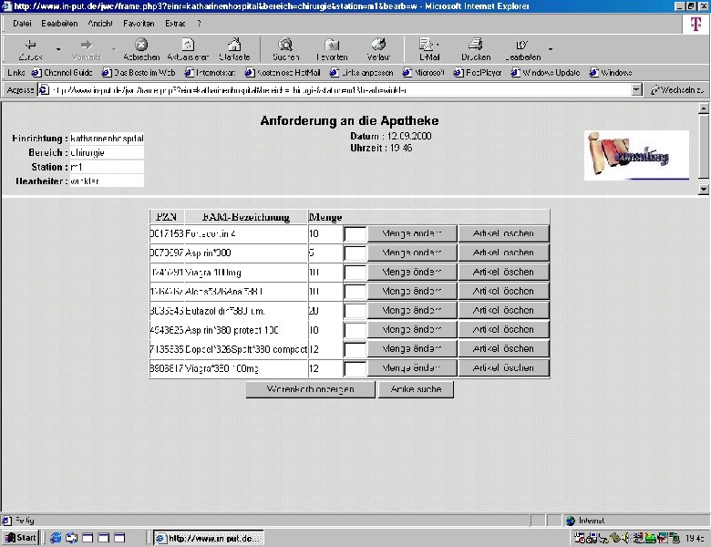Open the Microsoft links bar item

[x=424, y=73]
